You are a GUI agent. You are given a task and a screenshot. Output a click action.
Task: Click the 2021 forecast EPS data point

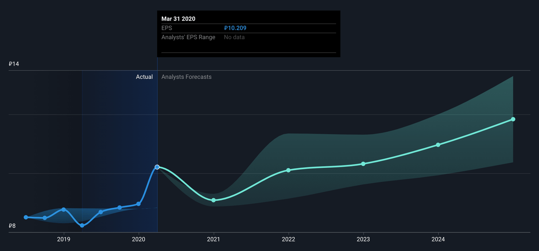pyautogui.click(x=213, y=200)
